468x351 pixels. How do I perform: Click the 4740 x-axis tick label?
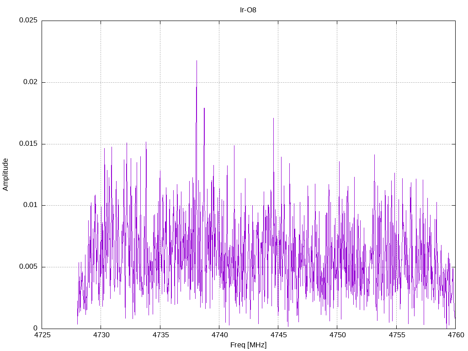point(220,335)
